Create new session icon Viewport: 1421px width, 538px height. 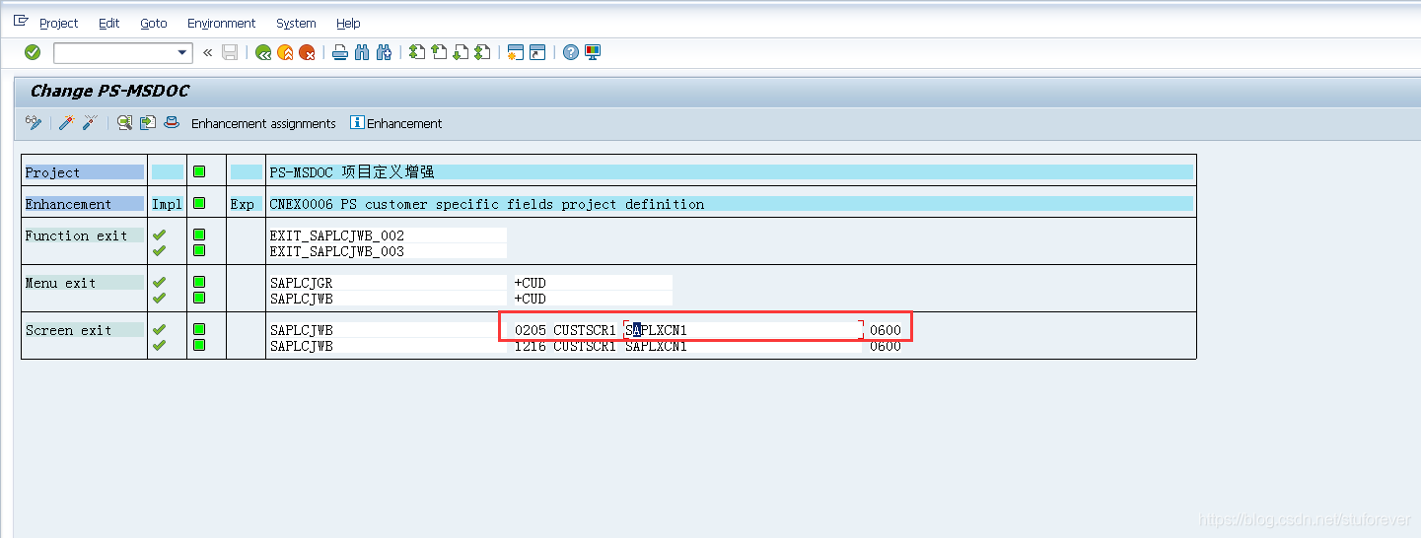(515, 52)
